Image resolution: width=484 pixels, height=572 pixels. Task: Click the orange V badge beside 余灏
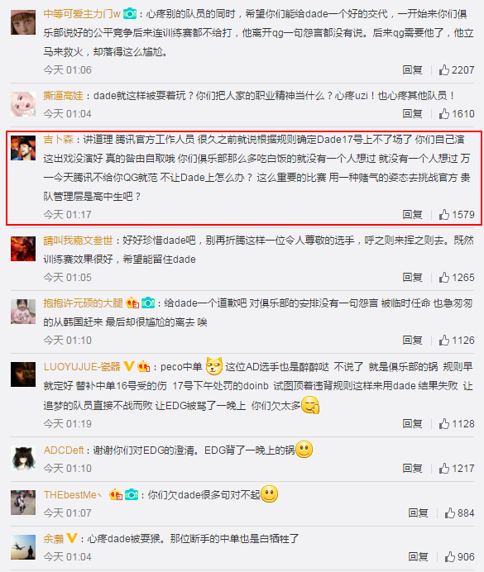(x=72, y=538)
